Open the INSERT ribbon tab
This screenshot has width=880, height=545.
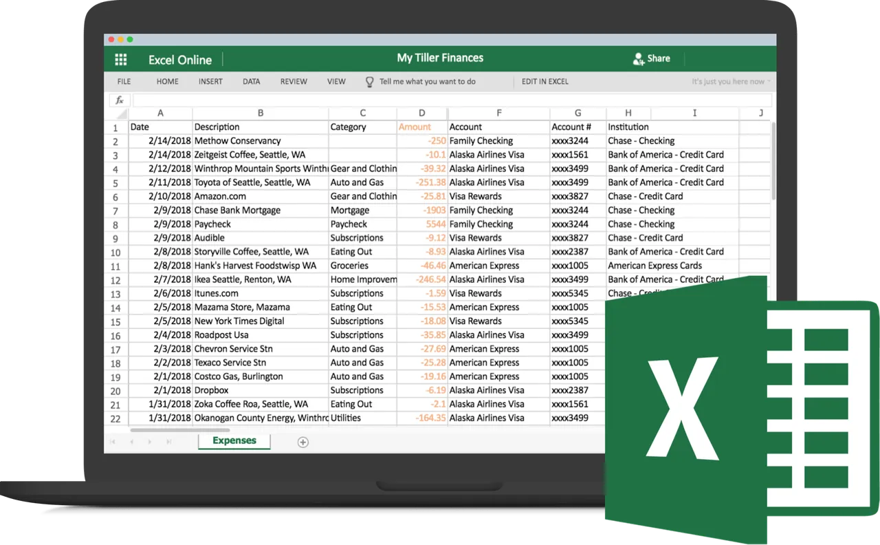[210, 81]
